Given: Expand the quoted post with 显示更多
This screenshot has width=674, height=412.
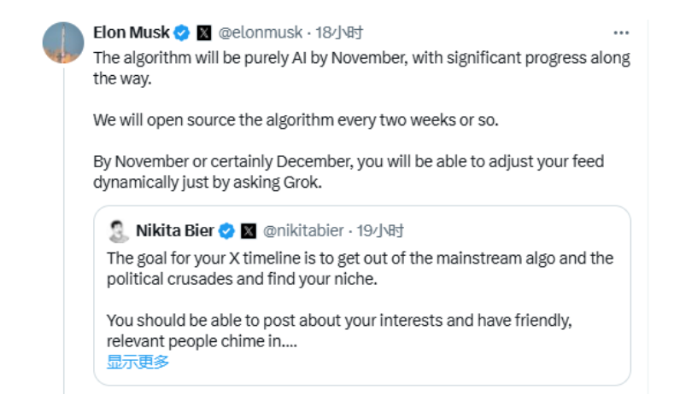Looking at the screenshot, I should point(138,362).
